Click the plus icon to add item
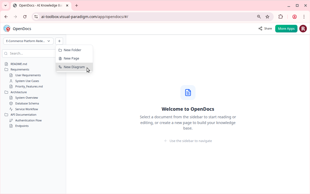Image resolution: width=310 pixels, height=194 pixels. [59, 41]
